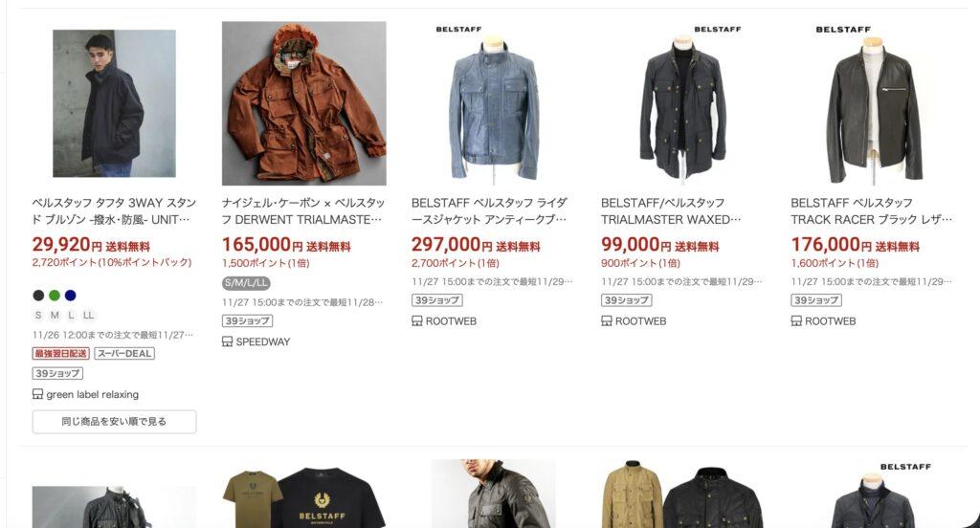This screenshot has width=980, height=528.
Task: Select the black color swatch
Action: (38, 296)
